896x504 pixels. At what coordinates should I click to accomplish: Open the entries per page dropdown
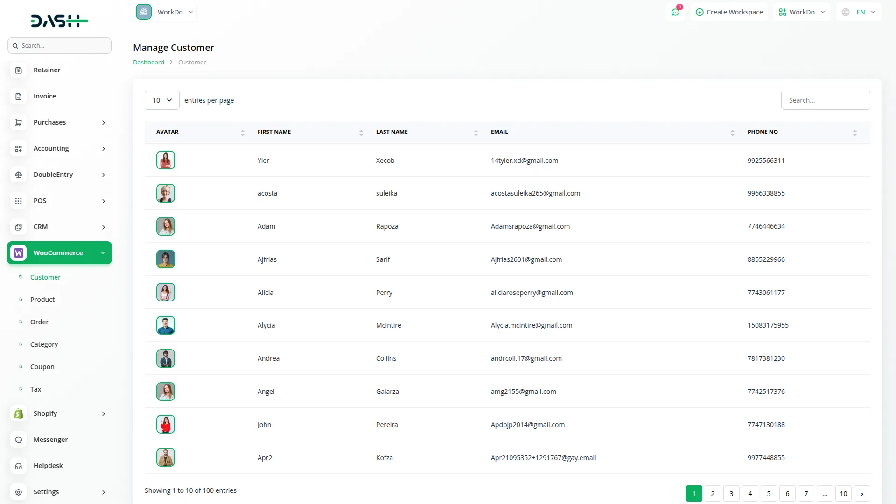pyautogui.click(x=161, y=100)
